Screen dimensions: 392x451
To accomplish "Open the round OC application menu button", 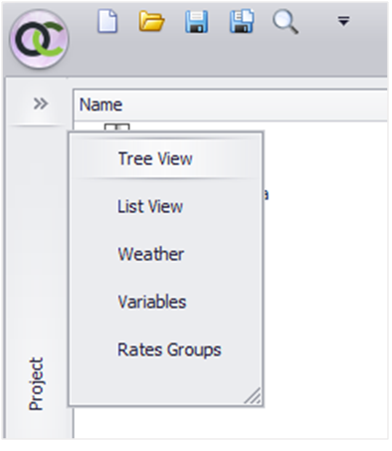I will [39, 39].
